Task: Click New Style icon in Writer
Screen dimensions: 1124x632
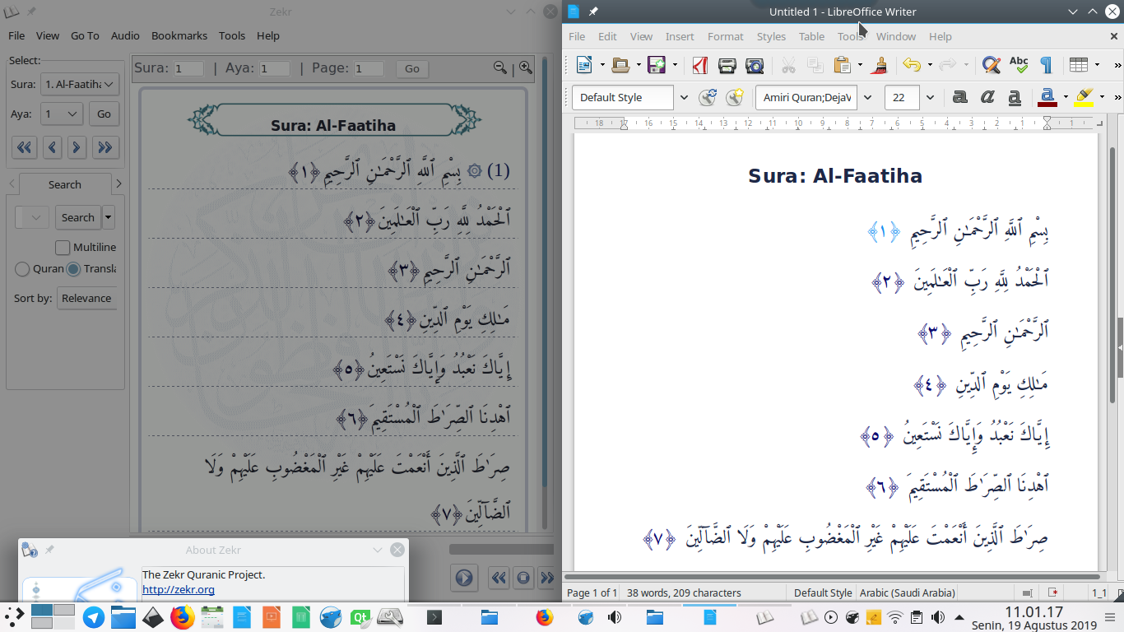Action: pyautogui.click(x=734, y=97)
